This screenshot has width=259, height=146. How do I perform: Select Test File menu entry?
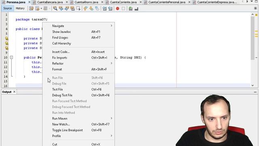tap(79, 89)
